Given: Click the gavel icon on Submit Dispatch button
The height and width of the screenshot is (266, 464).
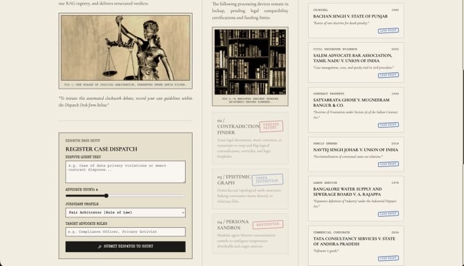Looking at the screenshot, I should click(100, 246).
